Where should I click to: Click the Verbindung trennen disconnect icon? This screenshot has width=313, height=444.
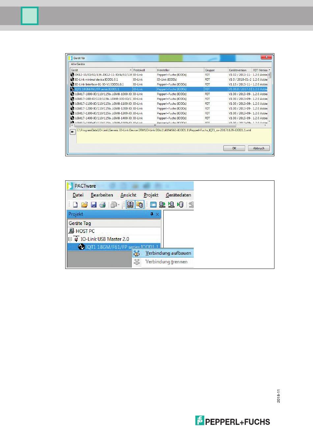137,262
